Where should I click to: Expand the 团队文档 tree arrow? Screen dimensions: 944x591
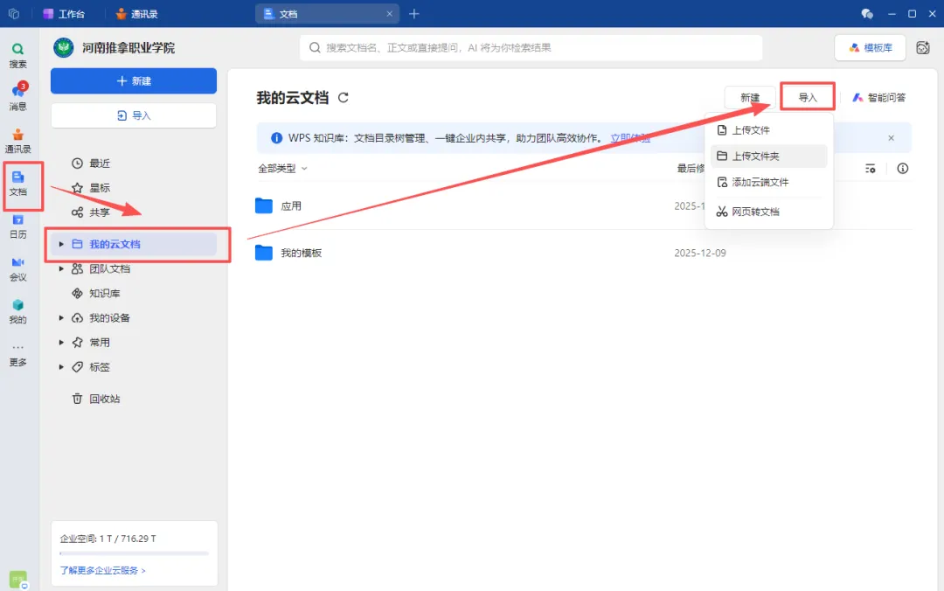point(61,268)
